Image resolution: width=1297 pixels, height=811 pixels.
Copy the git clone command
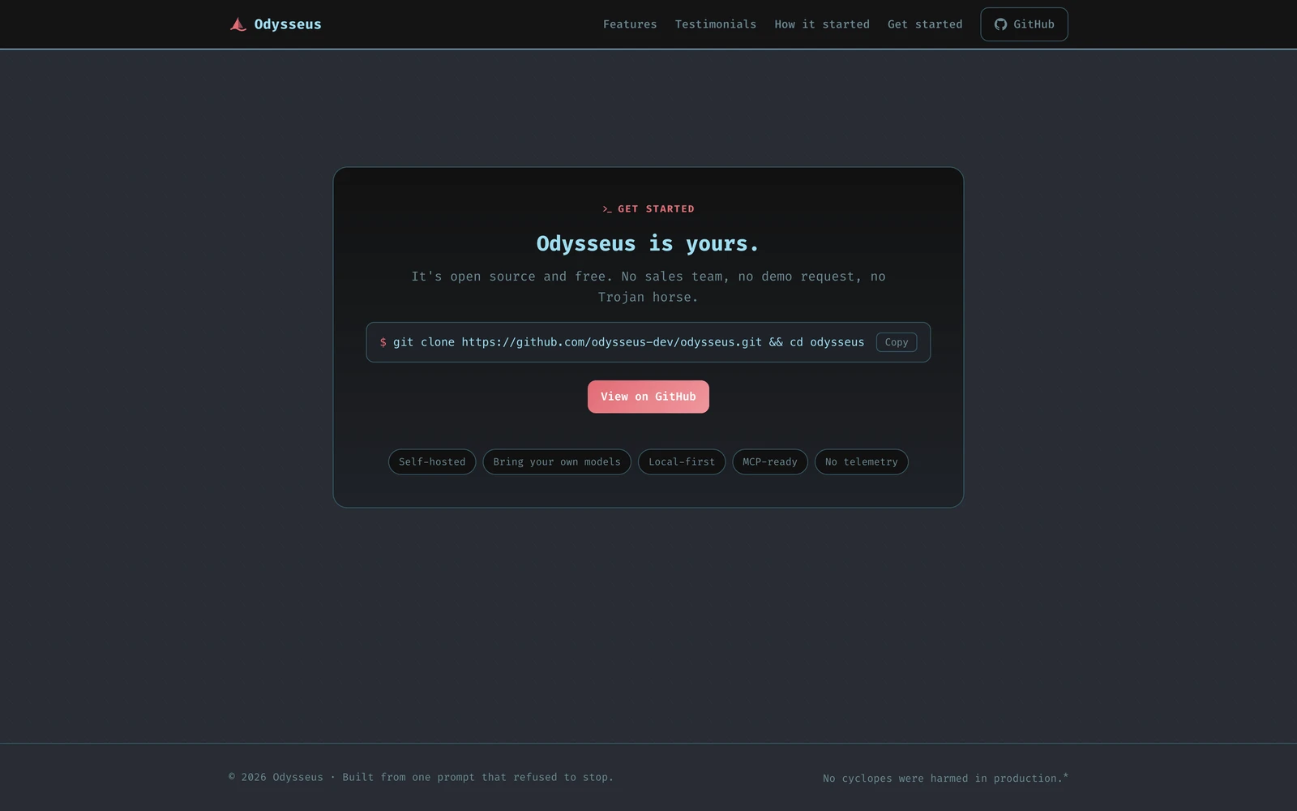pos(897,342)
